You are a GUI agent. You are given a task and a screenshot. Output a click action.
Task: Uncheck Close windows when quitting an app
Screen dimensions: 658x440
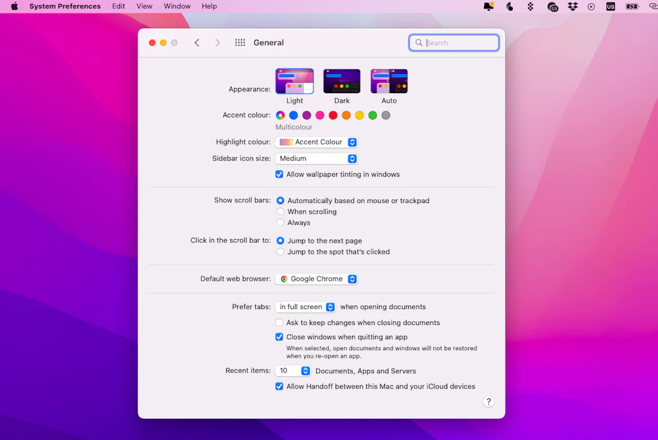coord(279,337)
